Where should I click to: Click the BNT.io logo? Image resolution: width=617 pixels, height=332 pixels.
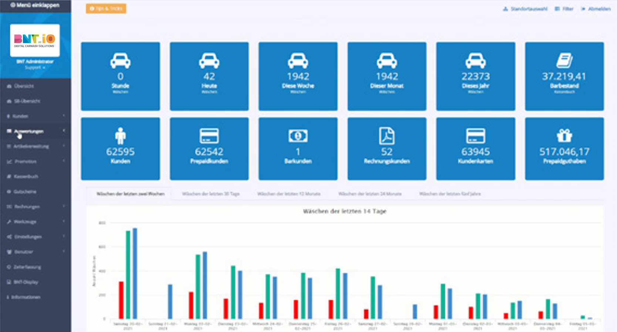coord(35,40)
